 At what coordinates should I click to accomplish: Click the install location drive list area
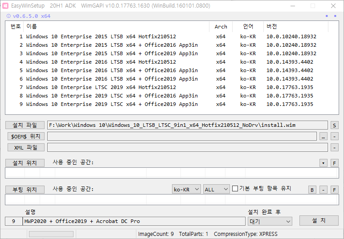172,173
